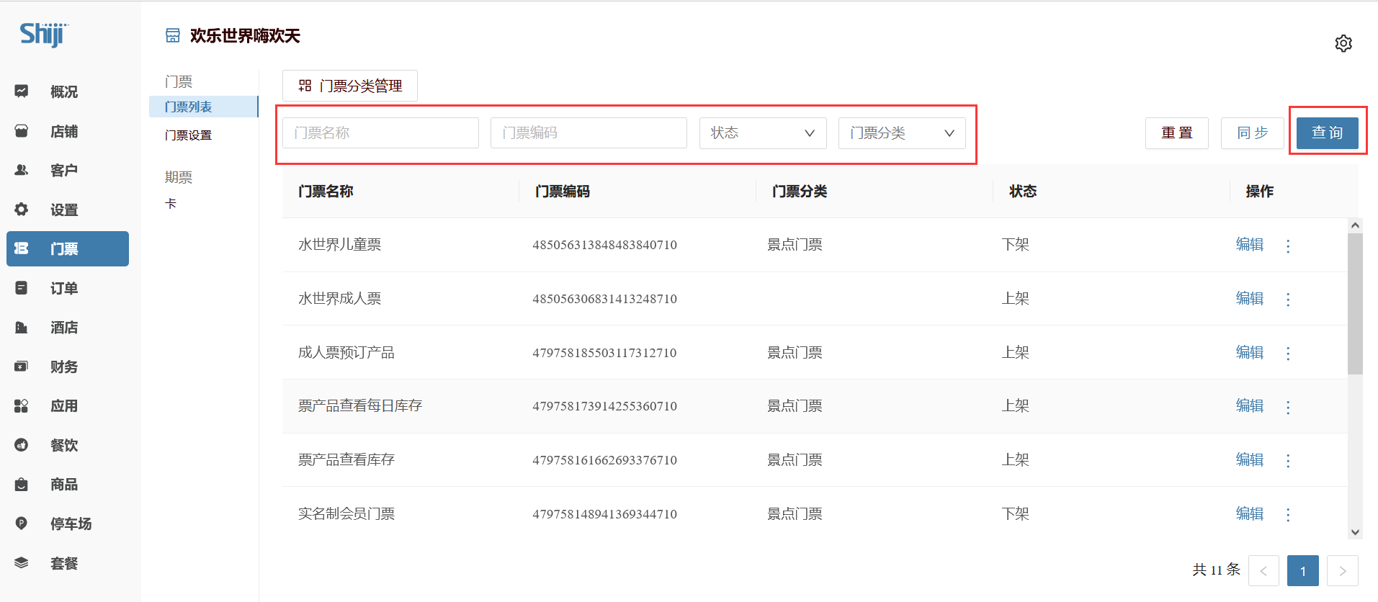Open the 设置 gear icon in sidebar
The width and height of the screenshot is (1378, 602).
coord(22,210)
